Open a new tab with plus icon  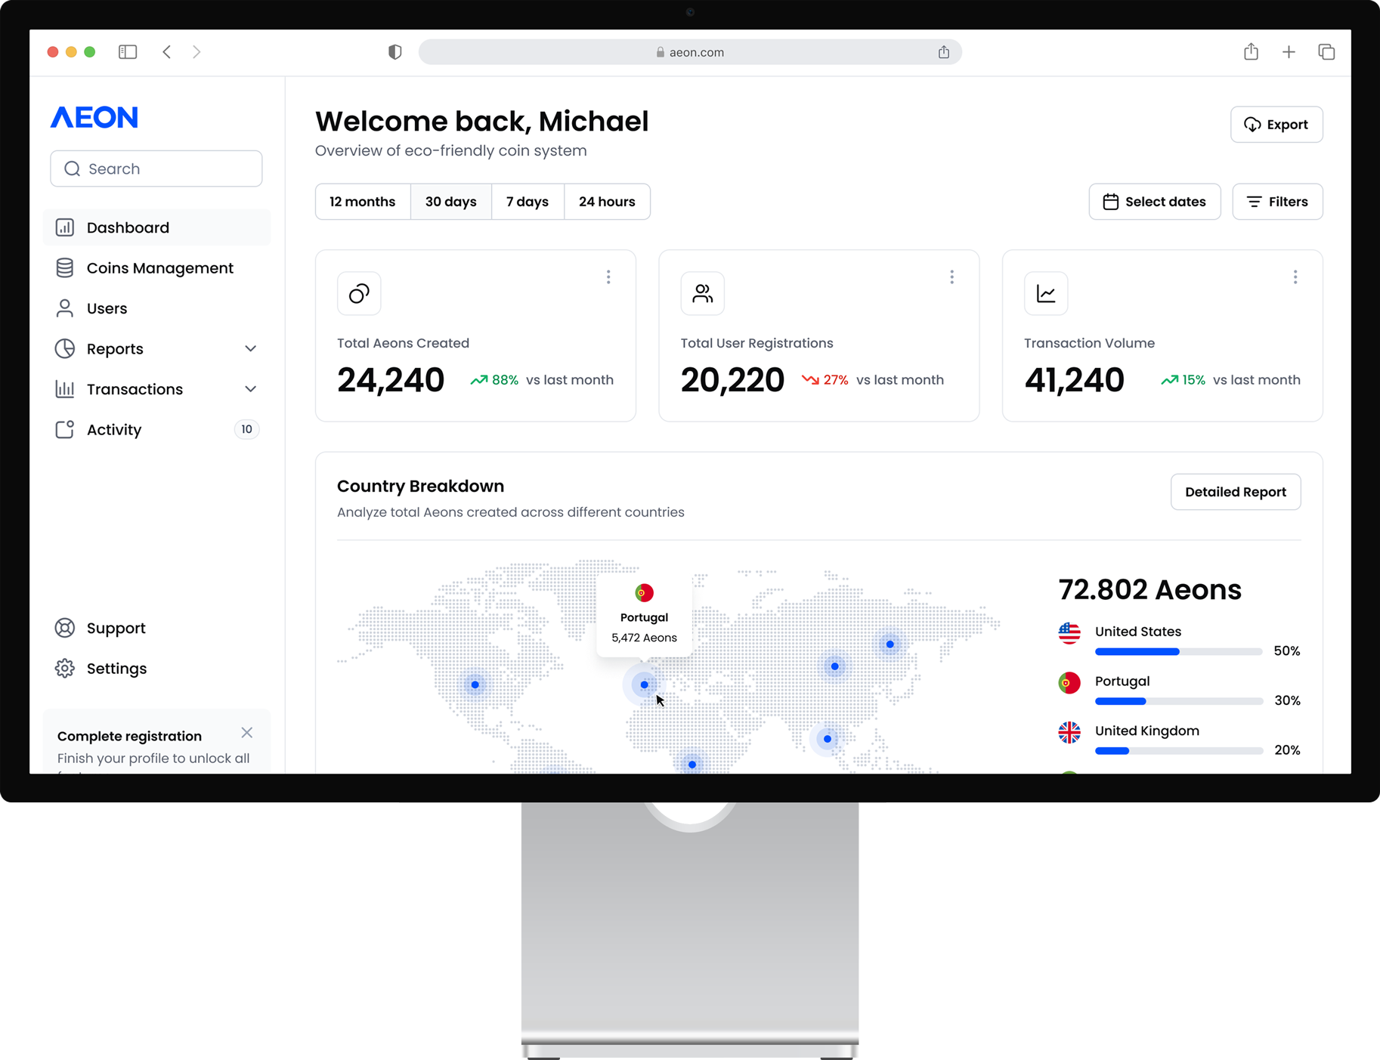1289,52
